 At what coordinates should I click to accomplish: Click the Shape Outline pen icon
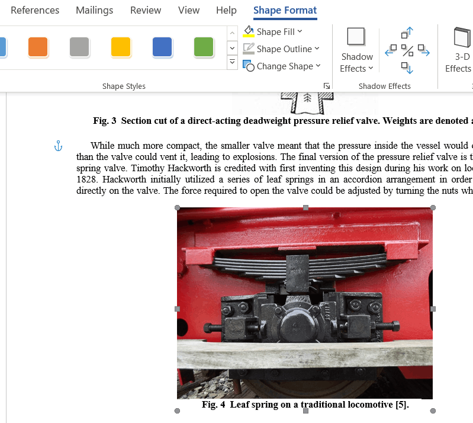click(x=249, y=49)
